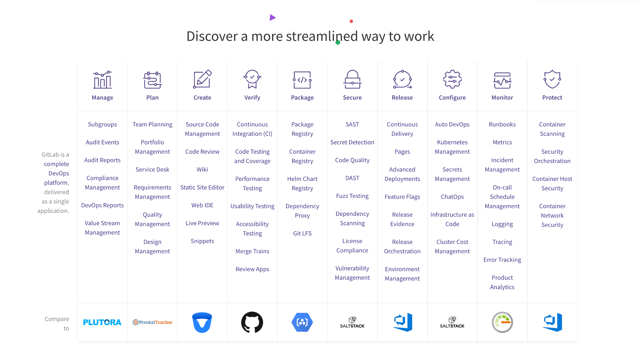Select the Source Code Management link

[x=202, y=129]
